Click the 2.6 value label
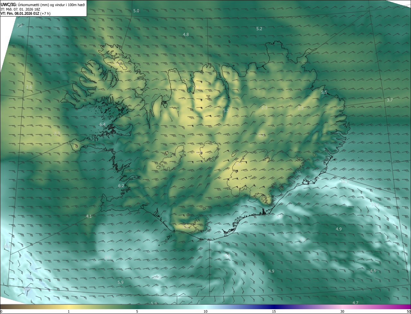Image resolution: width=411 pixels, height=314 pixels. [29, 87]
